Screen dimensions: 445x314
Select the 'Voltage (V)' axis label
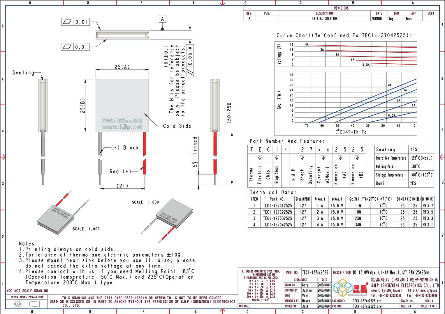[279, 54]
